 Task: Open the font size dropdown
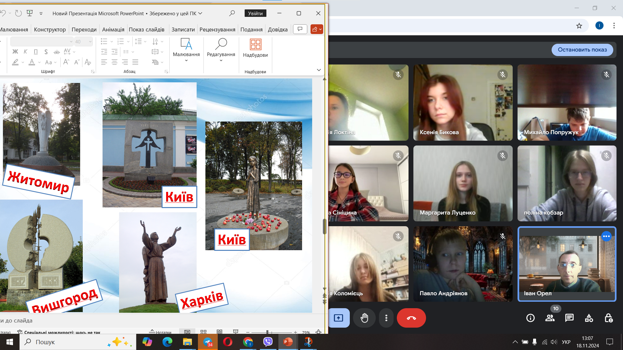[x=90, y=41]
